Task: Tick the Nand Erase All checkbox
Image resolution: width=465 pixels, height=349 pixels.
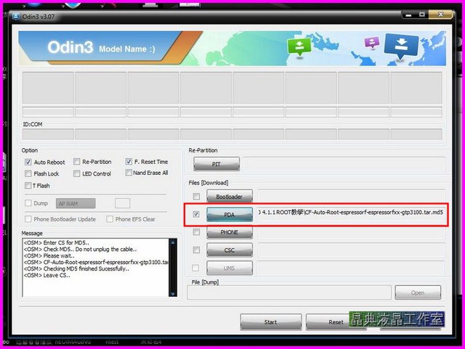Action: point(129,173)
